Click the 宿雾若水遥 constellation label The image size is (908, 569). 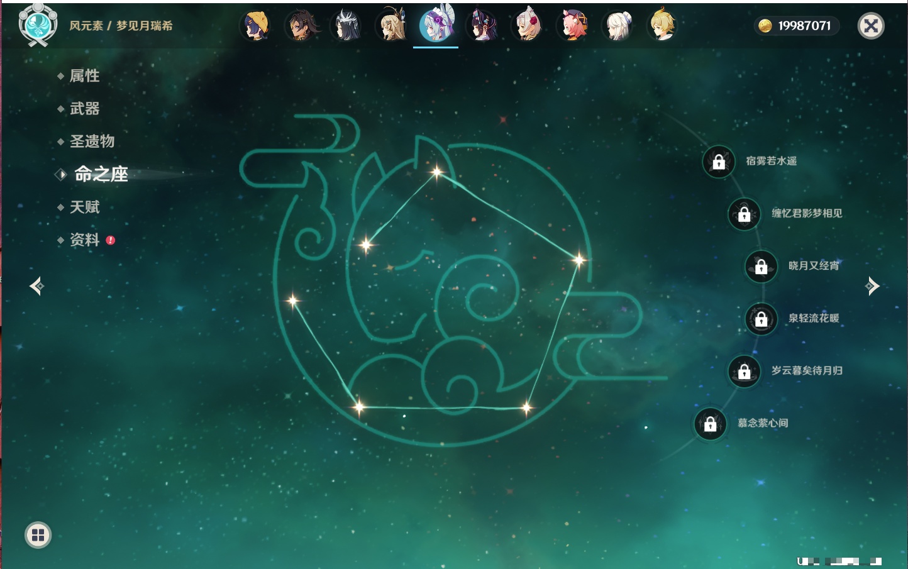pos(771,161)
